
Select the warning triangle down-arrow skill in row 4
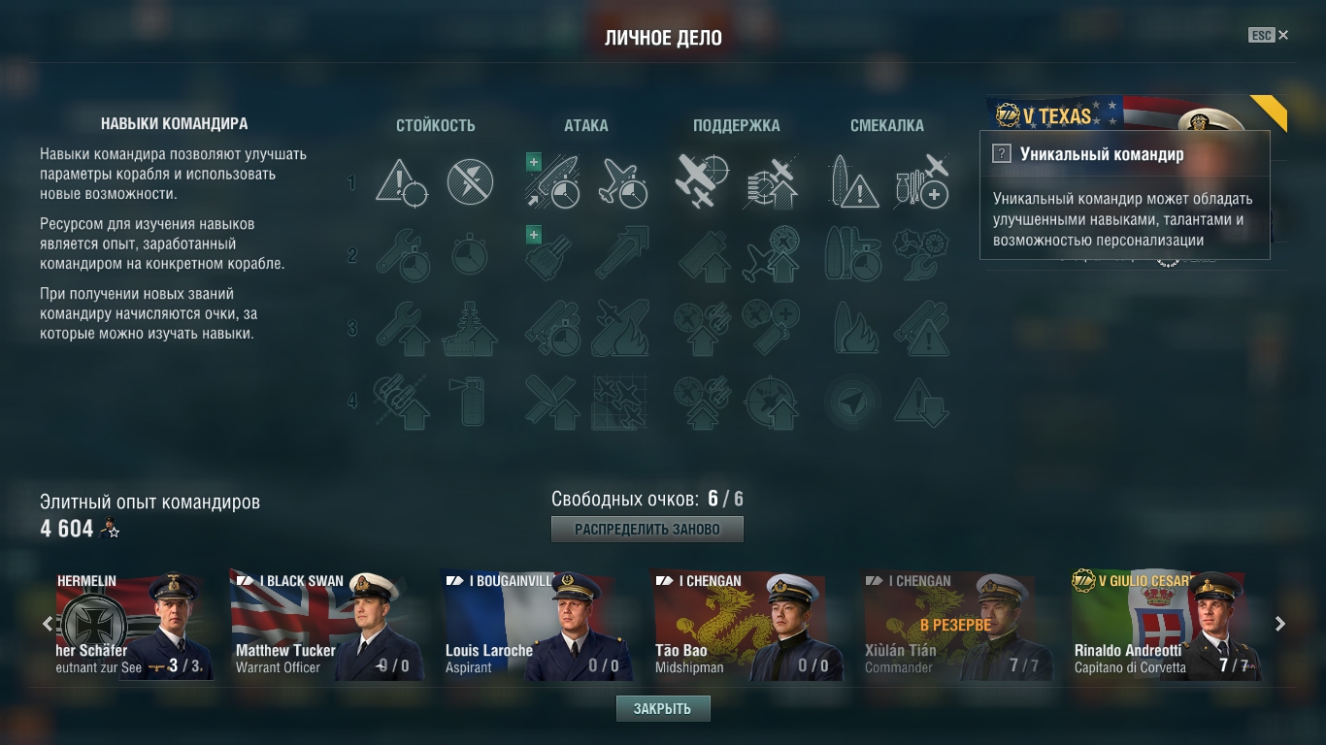921,402
